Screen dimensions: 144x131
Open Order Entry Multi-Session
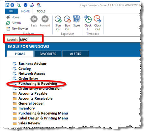point(40,88)
